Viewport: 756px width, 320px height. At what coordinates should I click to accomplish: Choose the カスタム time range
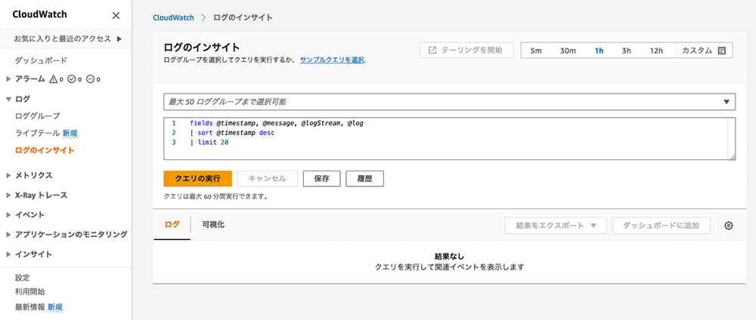click(704, 51)
